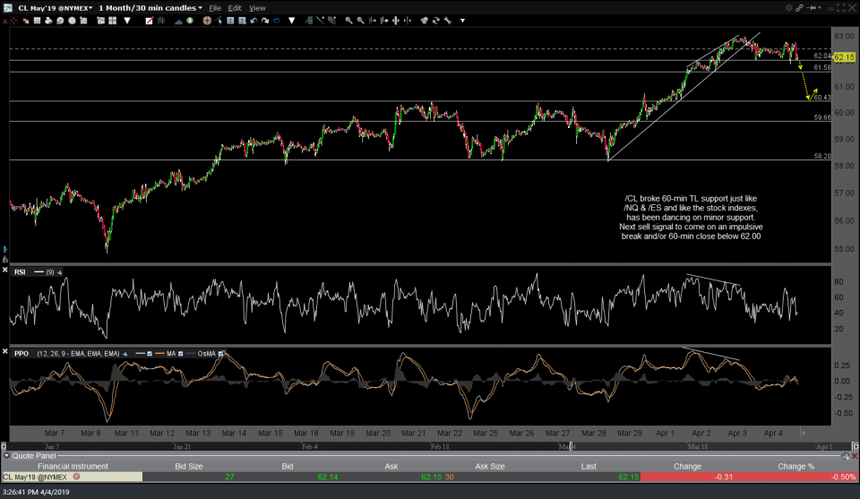Remove the RSI study panel
The image size is (860, 499).
pos(5,270)
